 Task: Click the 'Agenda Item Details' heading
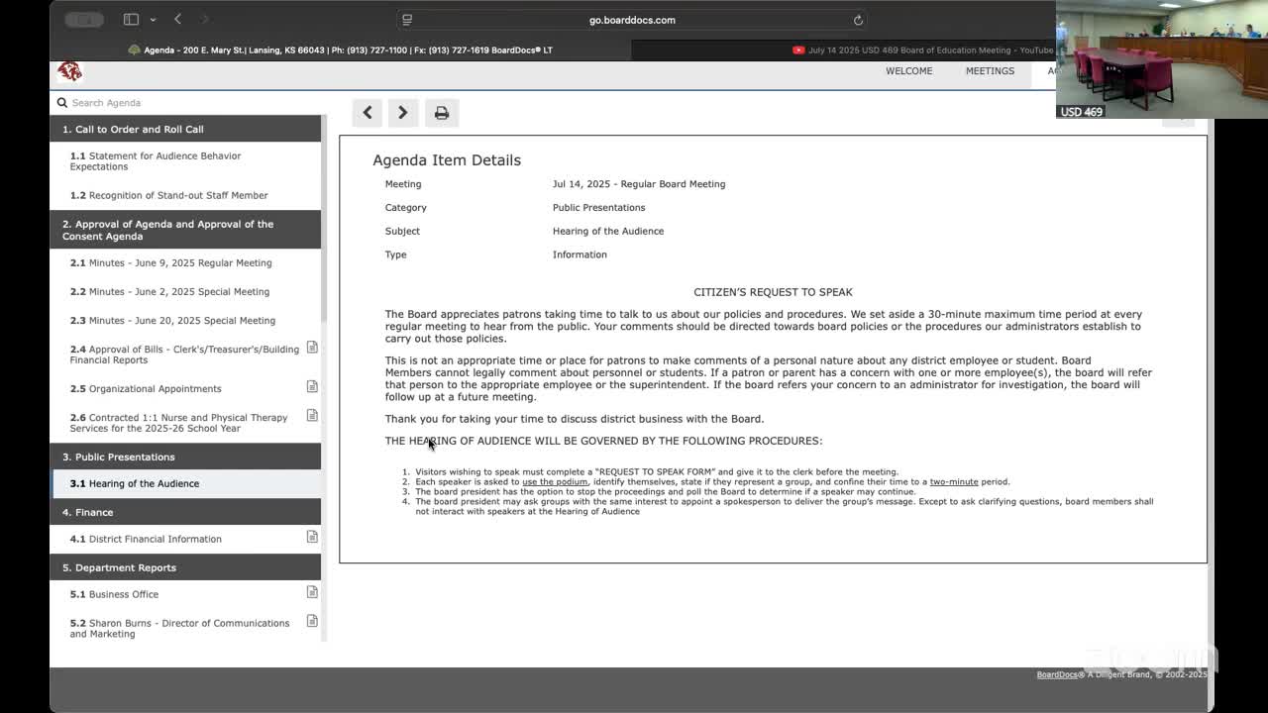447,159
